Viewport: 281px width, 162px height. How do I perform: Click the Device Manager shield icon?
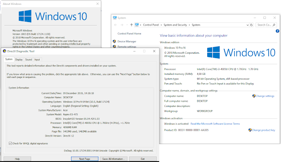(114, 41)
